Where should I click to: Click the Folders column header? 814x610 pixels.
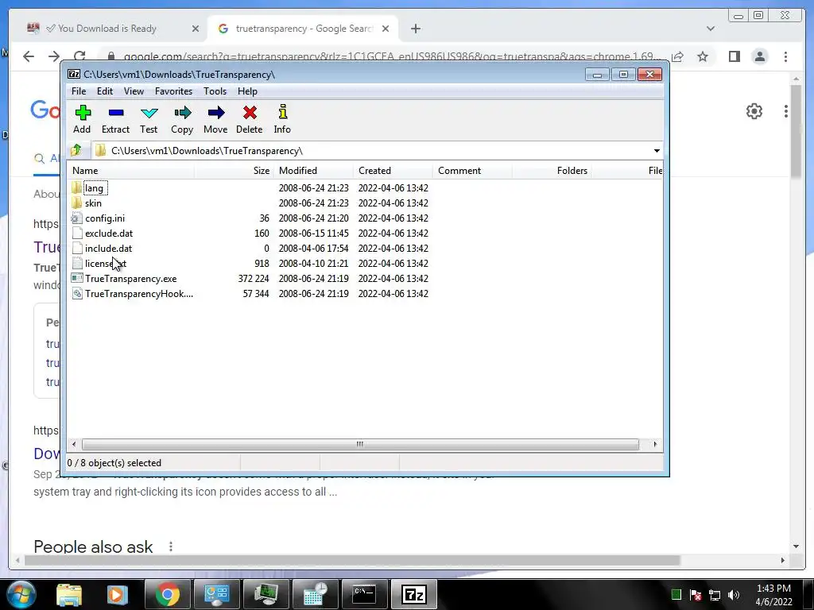click(x=552, y=171)
